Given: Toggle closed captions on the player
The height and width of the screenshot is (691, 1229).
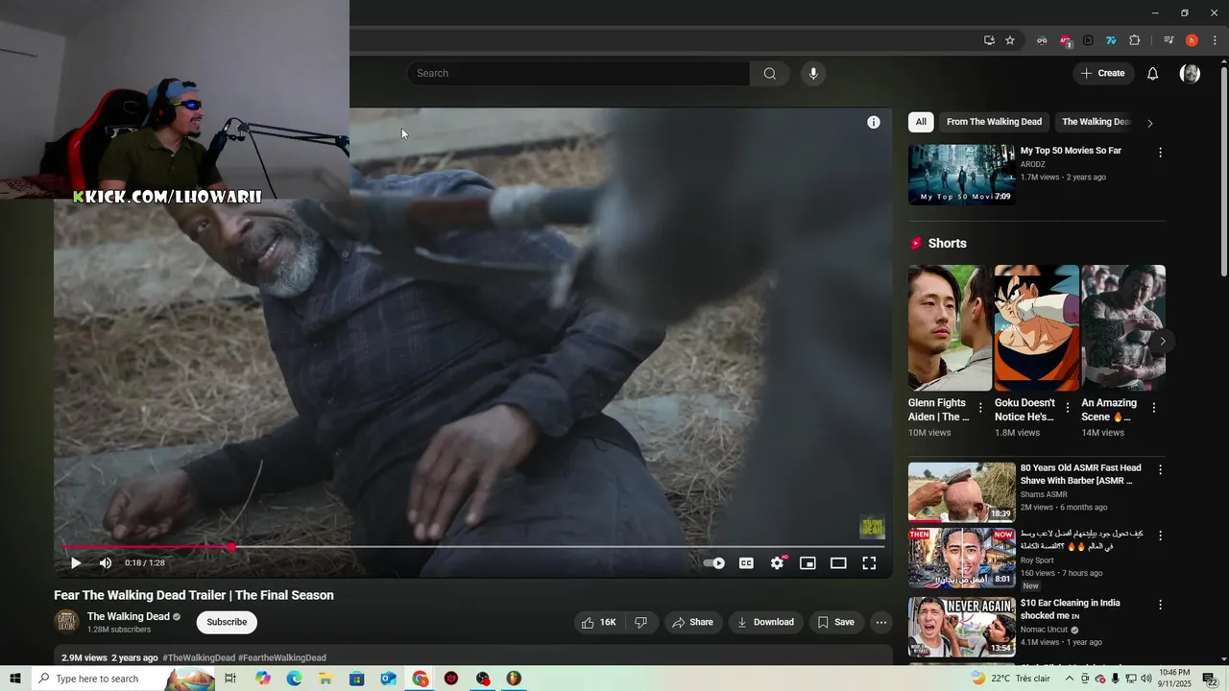Looking at the screenshot, I should point(746,563).
